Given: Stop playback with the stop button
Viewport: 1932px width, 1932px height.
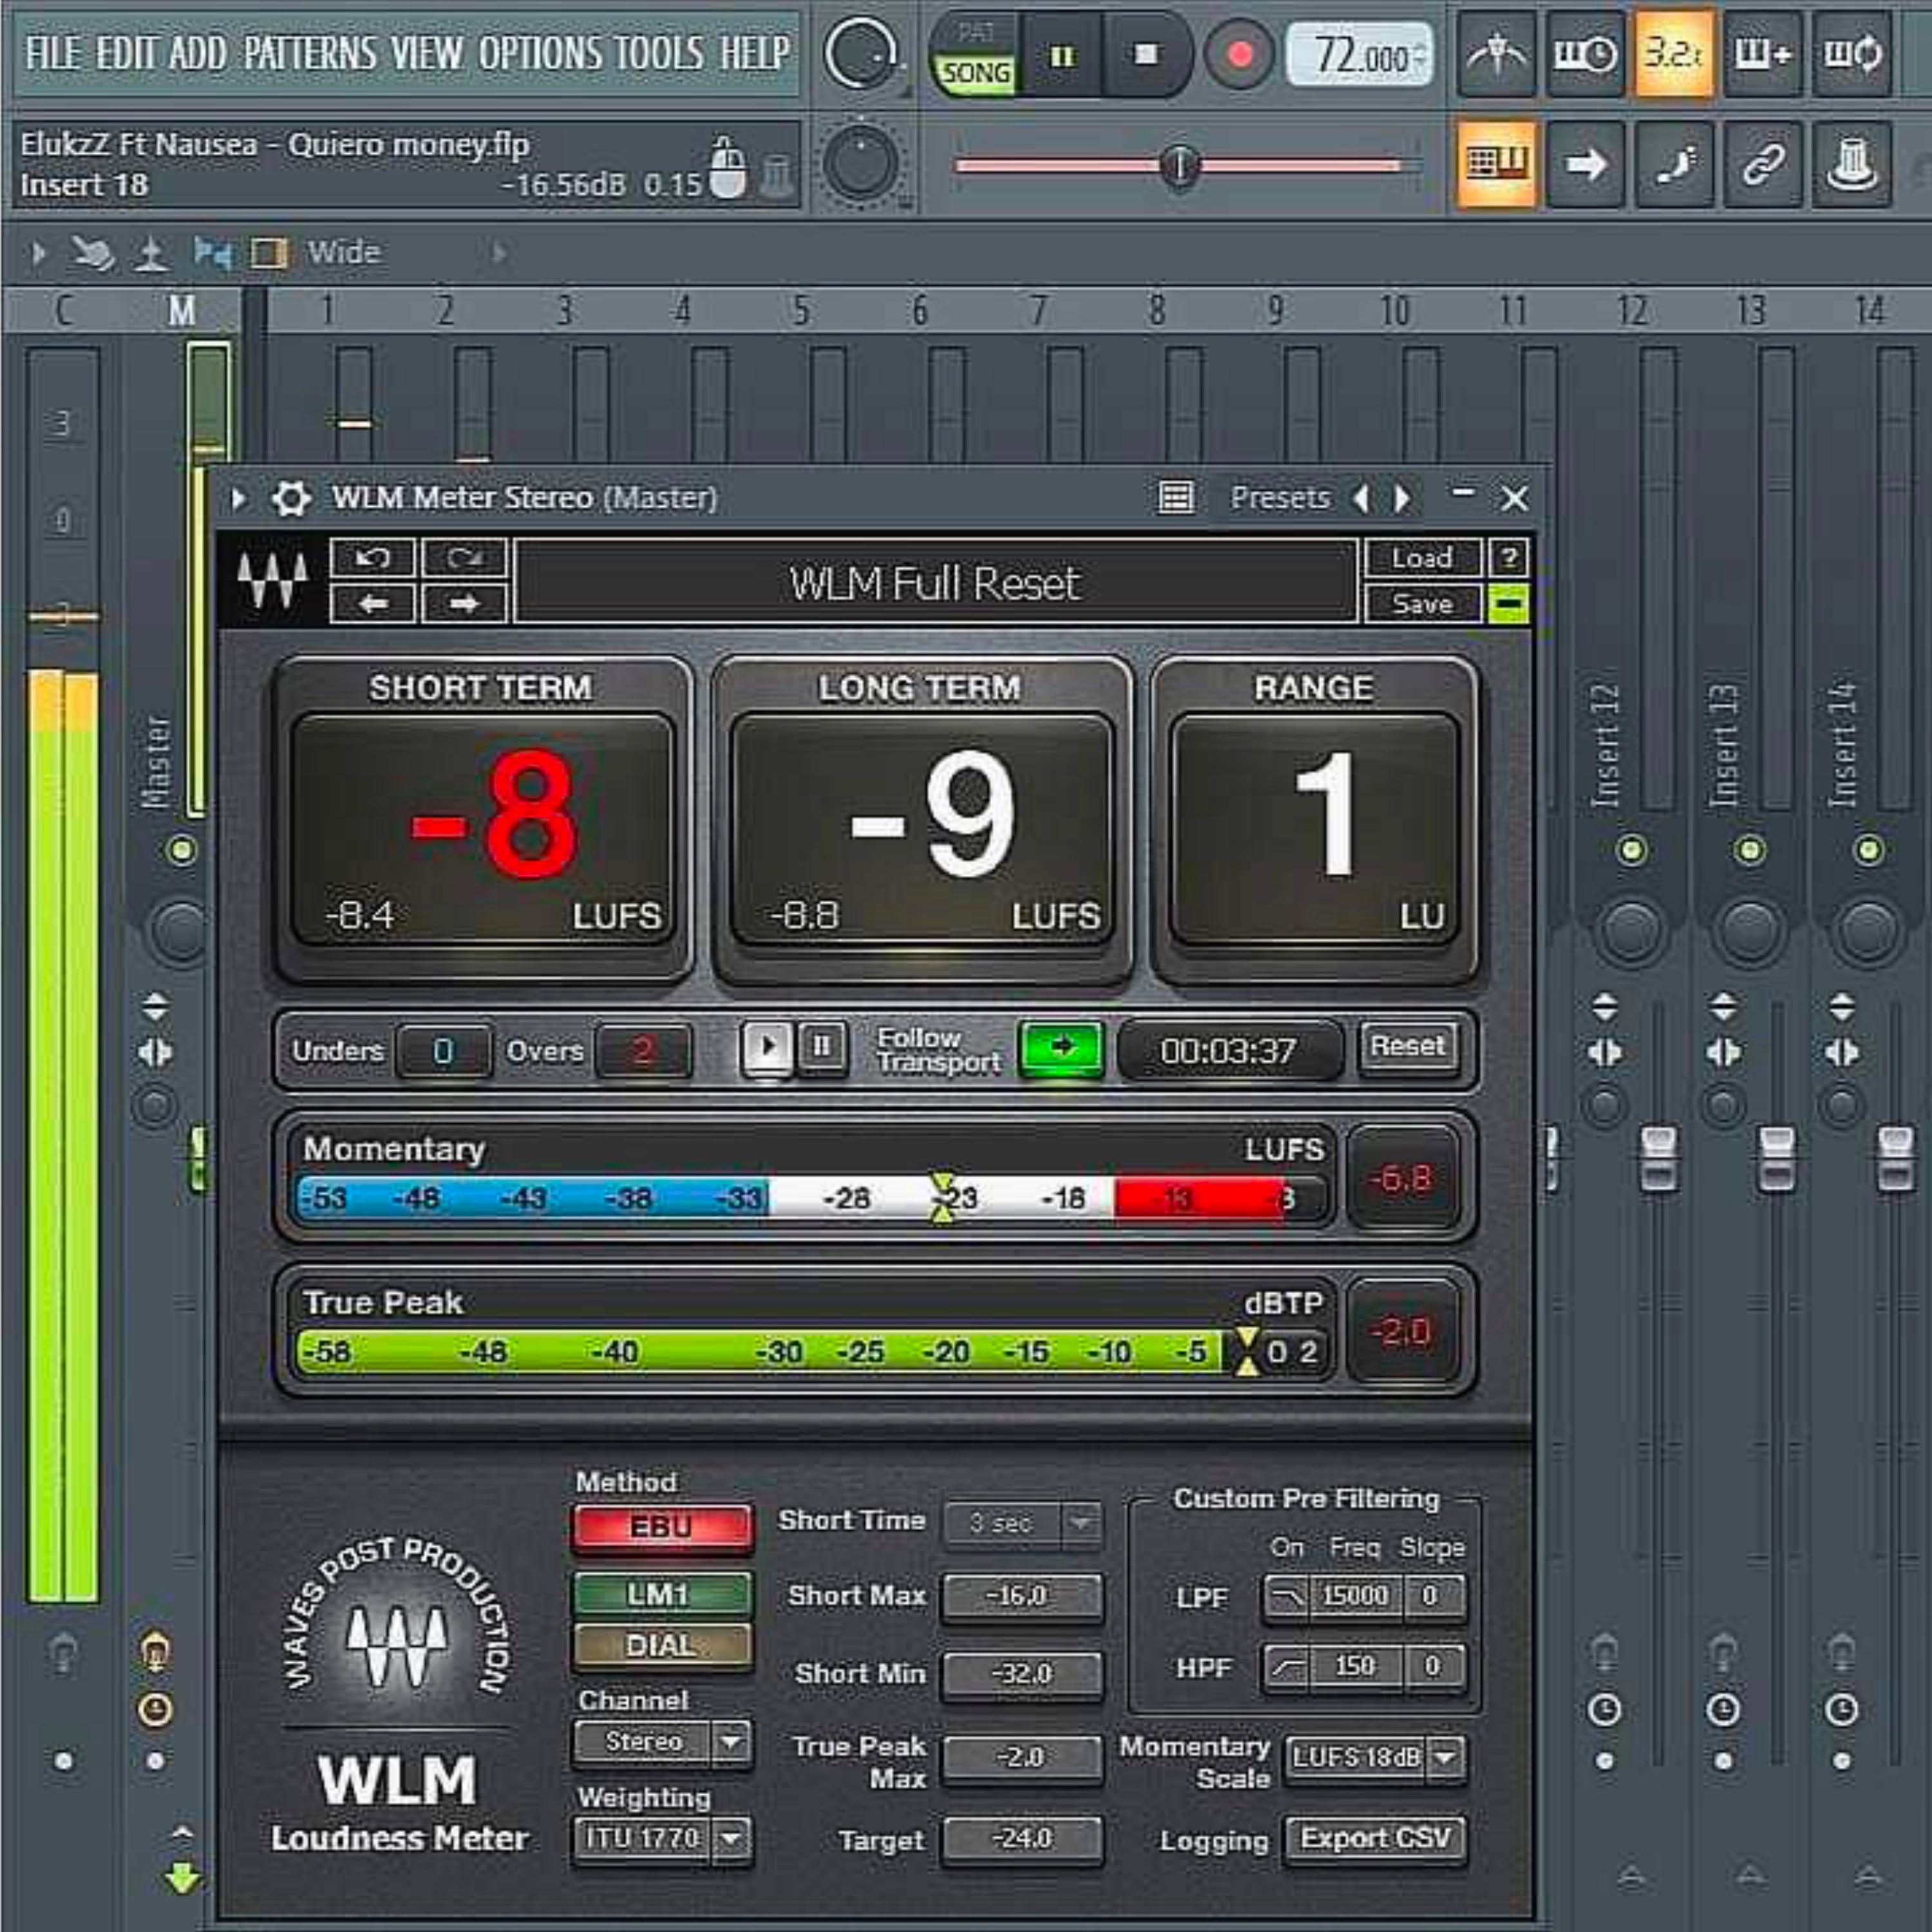Looking at the screenshot, I should [x=1146, y=54].
